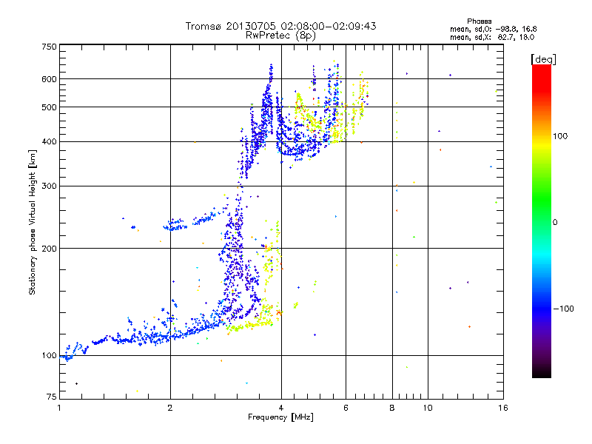Click the 'Phases' header label
Image resolution: width=592 pixels, height=444 pixels.
pyautogui.click(x=479, y=21)
